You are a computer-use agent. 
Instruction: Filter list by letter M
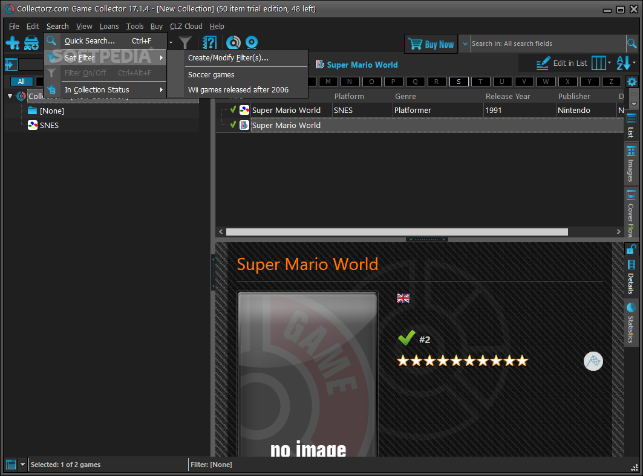328,82
